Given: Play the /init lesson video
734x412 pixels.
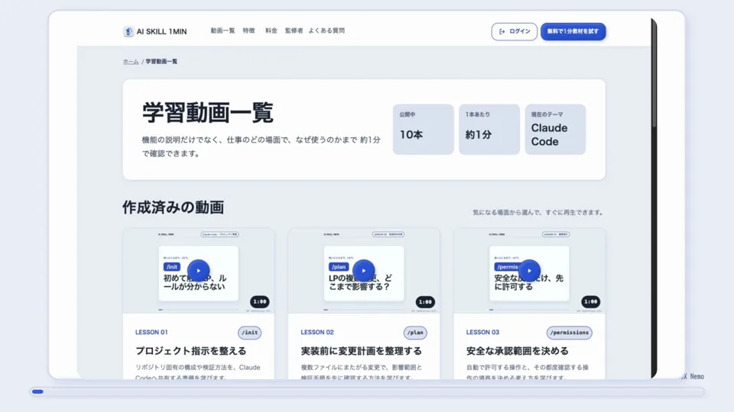Looking at the screenshot, I should [x=198, y=270].
